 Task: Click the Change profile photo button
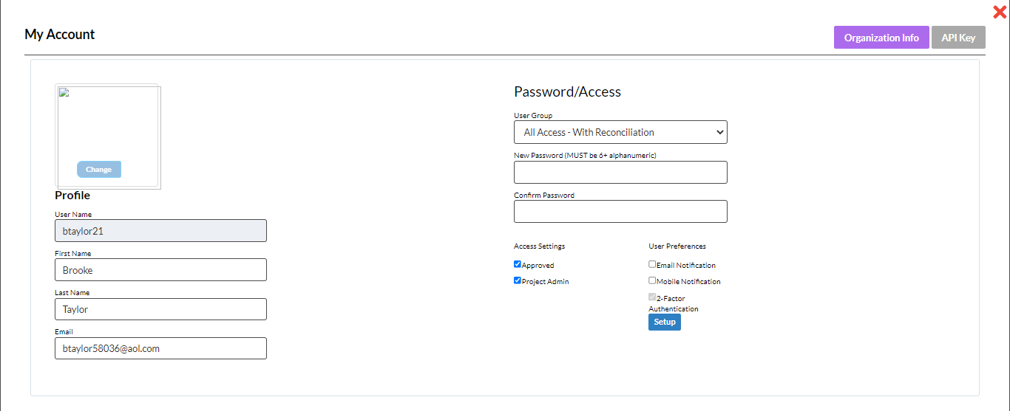pyautogui.click(x=99, y=170)
